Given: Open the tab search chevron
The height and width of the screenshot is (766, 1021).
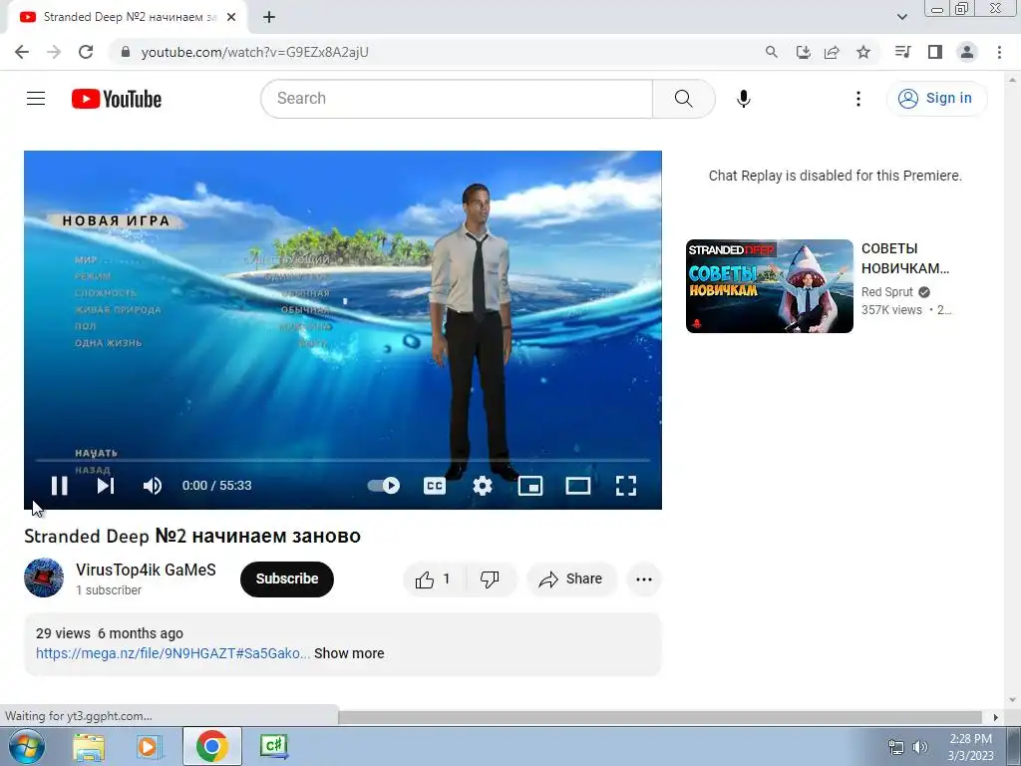Looking at the screenshot, I should [901, 17].
